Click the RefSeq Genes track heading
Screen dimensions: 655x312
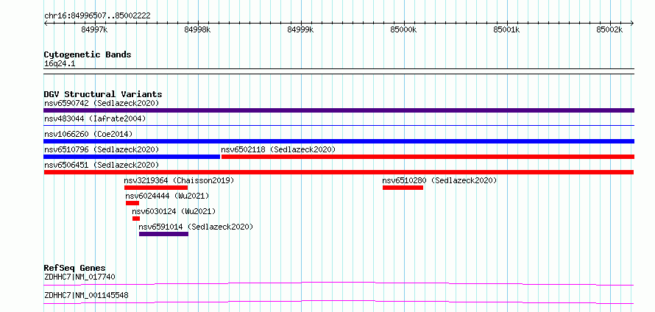pyautogui.click(x=75, y=268)
